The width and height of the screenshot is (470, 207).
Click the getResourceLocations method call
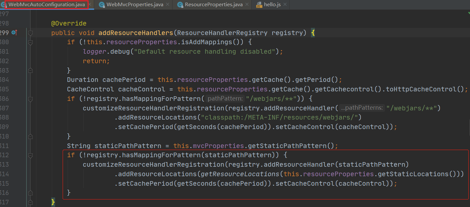tap(240, 174)
